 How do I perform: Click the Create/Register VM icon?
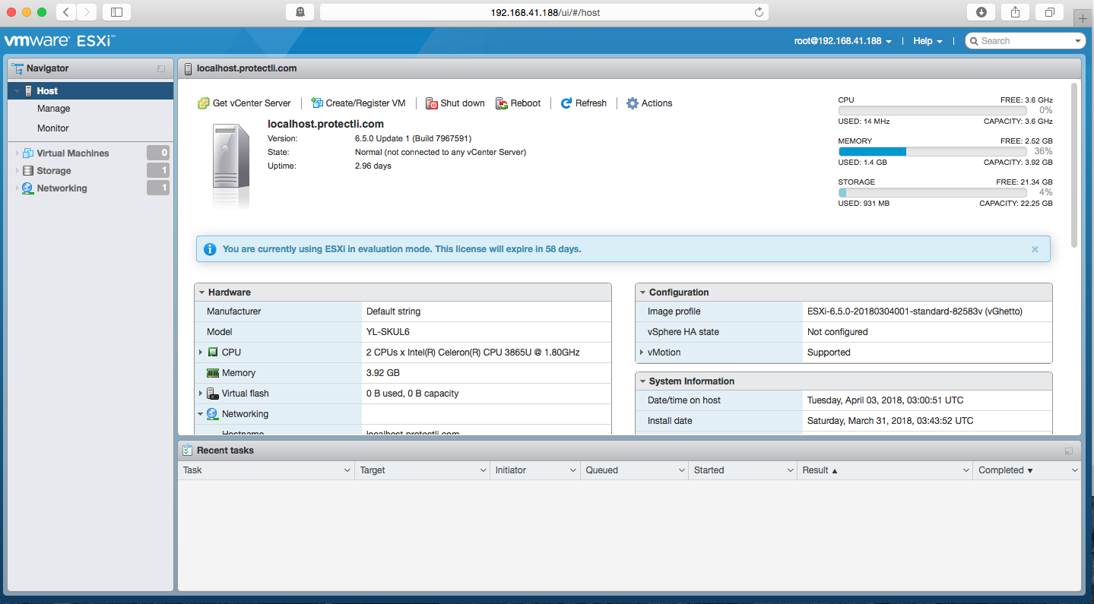pyautogui.click(x=317, y=103)
